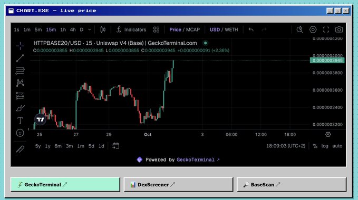The height and width of the screenshot is (200, 358).
Task: Set date range to 5y
Action: 38,146
